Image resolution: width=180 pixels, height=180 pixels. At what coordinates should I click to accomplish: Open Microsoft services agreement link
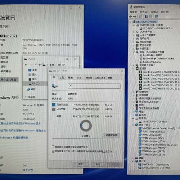coord(23,131)
